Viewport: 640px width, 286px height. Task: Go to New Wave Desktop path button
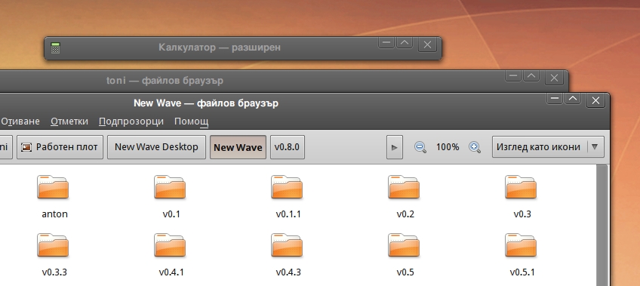pyautogui.click(x=156, y=147)
